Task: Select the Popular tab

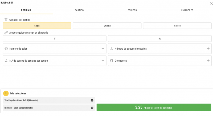Action: [x=26, y=10]
